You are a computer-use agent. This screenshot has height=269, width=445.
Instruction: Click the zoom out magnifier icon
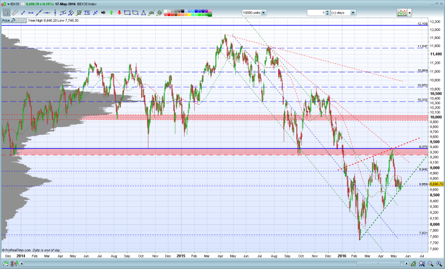[430, 264]
